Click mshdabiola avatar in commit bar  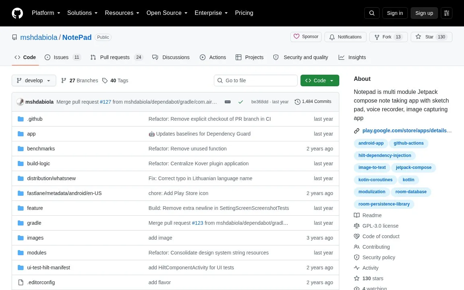(20, 102)
